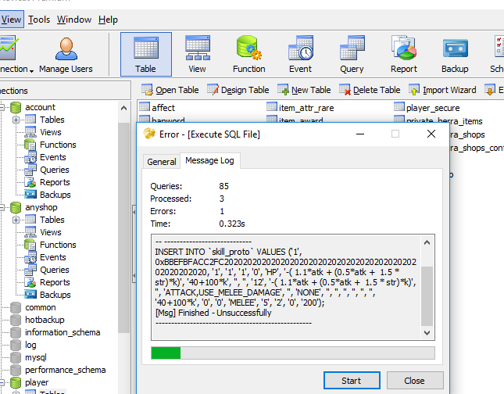This screenshot has height=394, width=504.
Task: Open the Tools menu
Action: 39,20
